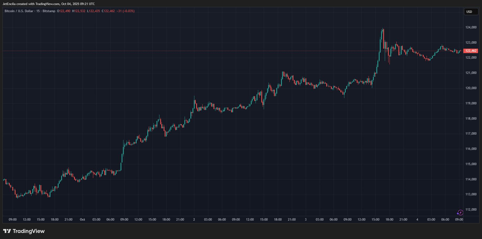Click the 112,000 price axis label
482x239 pixels.
[x=471, y=210]
